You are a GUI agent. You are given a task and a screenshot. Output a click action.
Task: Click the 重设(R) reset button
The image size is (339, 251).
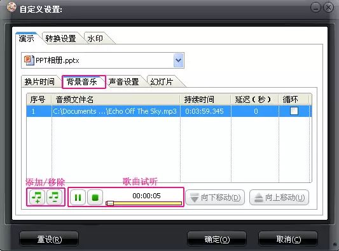tap(49, 239)
